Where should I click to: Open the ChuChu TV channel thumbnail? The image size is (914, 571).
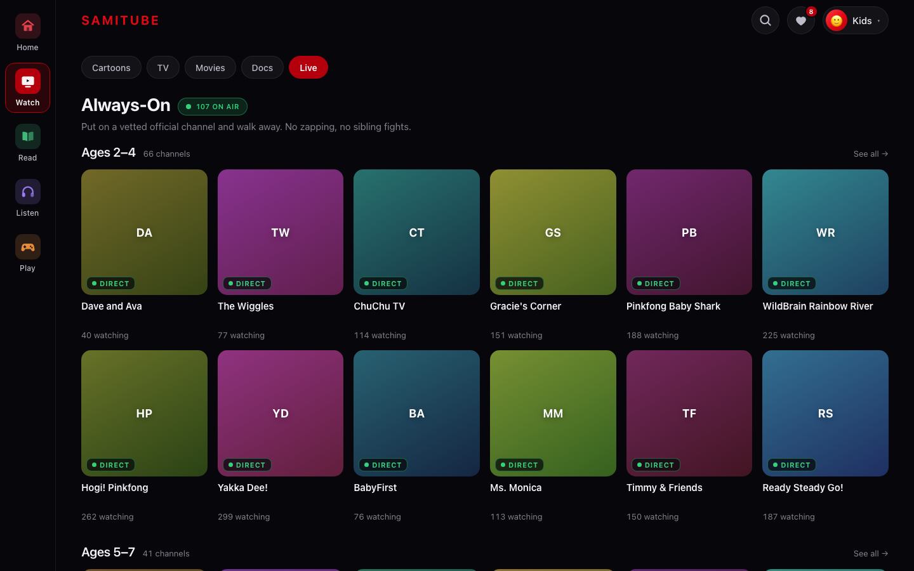(x=416, y=232)
